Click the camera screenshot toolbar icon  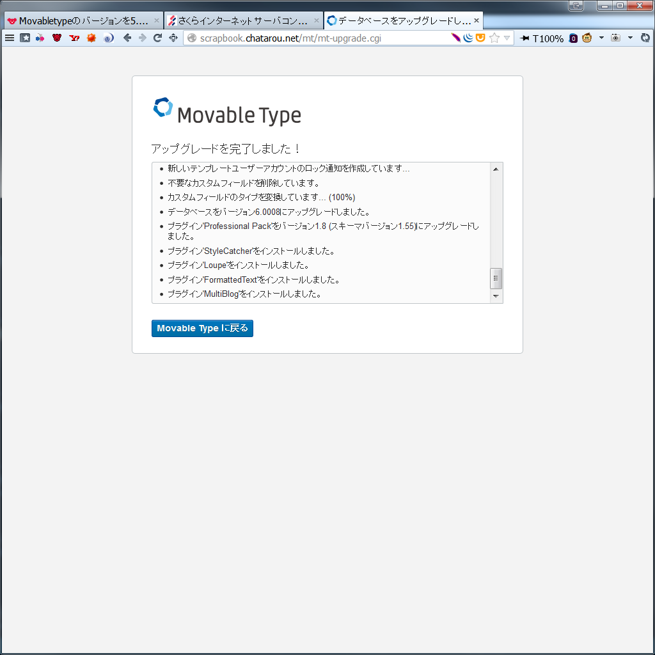(615, 38)
